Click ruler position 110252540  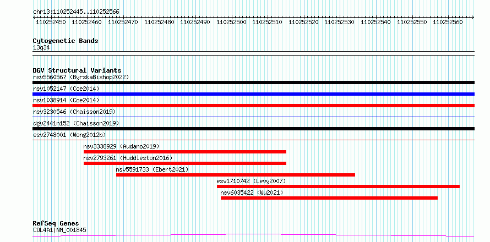pyautogui.click(x=375, y=22)
